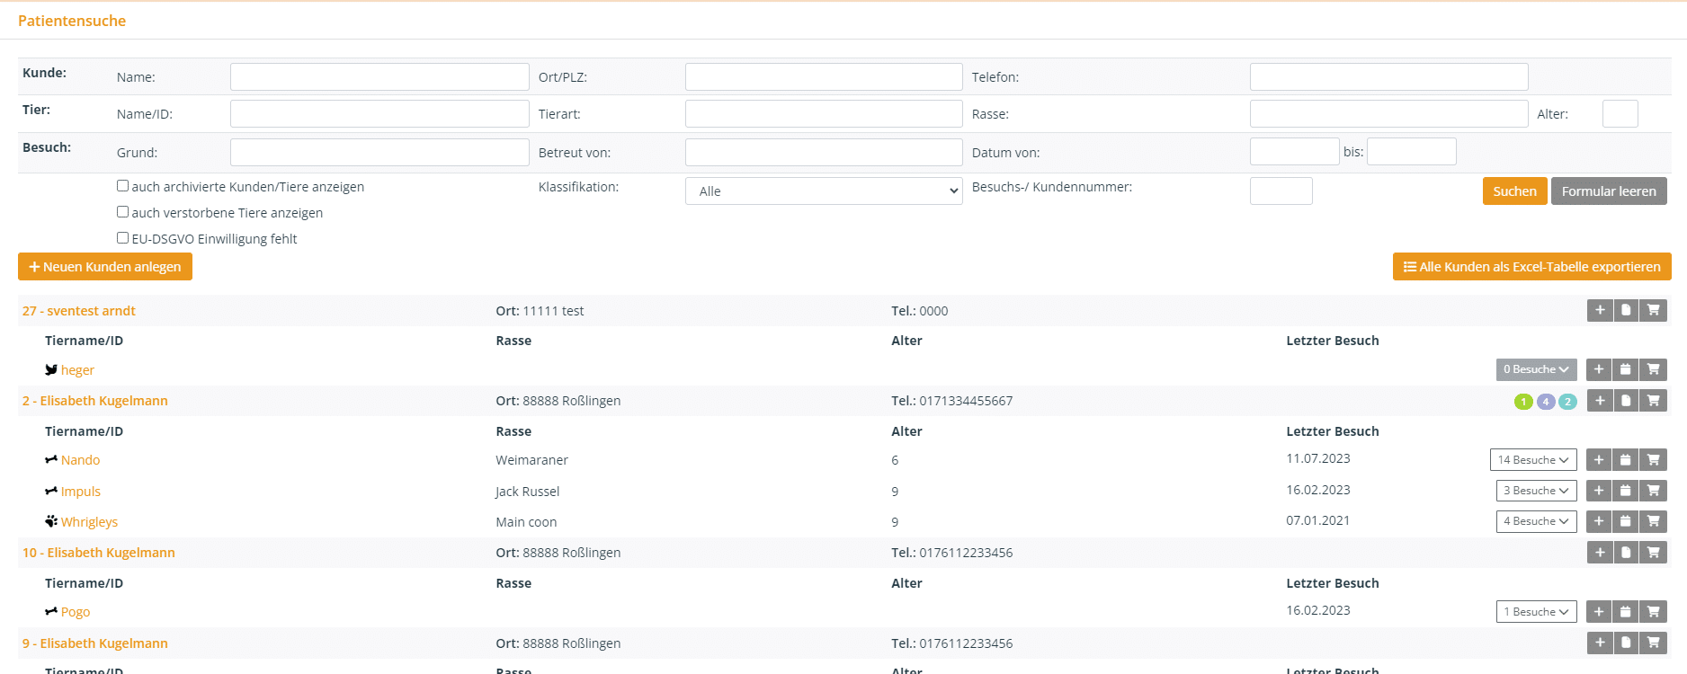Click cart icon in Whrigleys row

pyautogui.click(x=1653, y=521)
